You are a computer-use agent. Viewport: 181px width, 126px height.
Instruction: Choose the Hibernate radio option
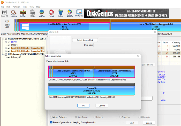[140, 117]
